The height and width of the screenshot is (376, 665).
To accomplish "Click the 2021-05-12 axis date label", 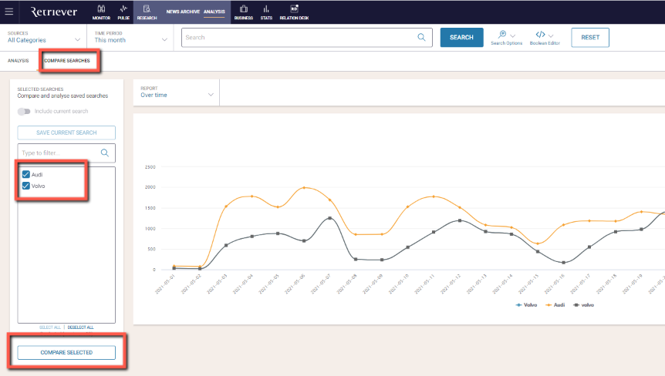I will click(x=451, y=284).
